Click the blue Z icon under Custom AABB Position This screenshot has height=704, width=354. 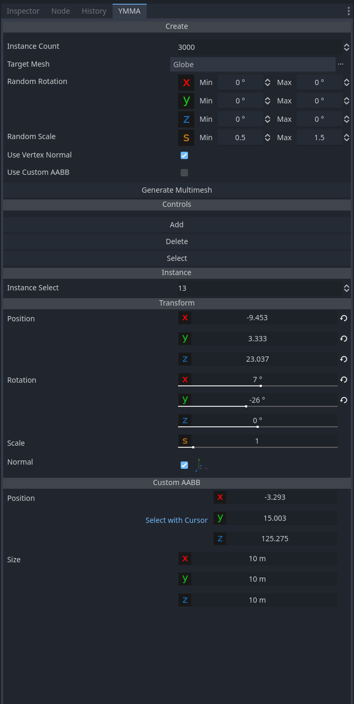[x=220, y=538]
